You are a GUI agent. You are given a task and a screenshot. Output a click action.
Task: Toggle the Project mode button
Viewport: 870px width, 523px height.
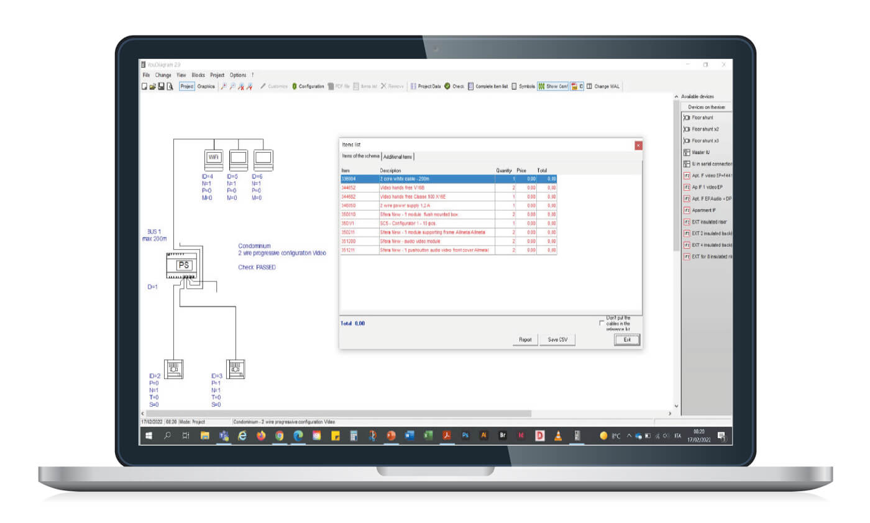[x=187, y=86]
